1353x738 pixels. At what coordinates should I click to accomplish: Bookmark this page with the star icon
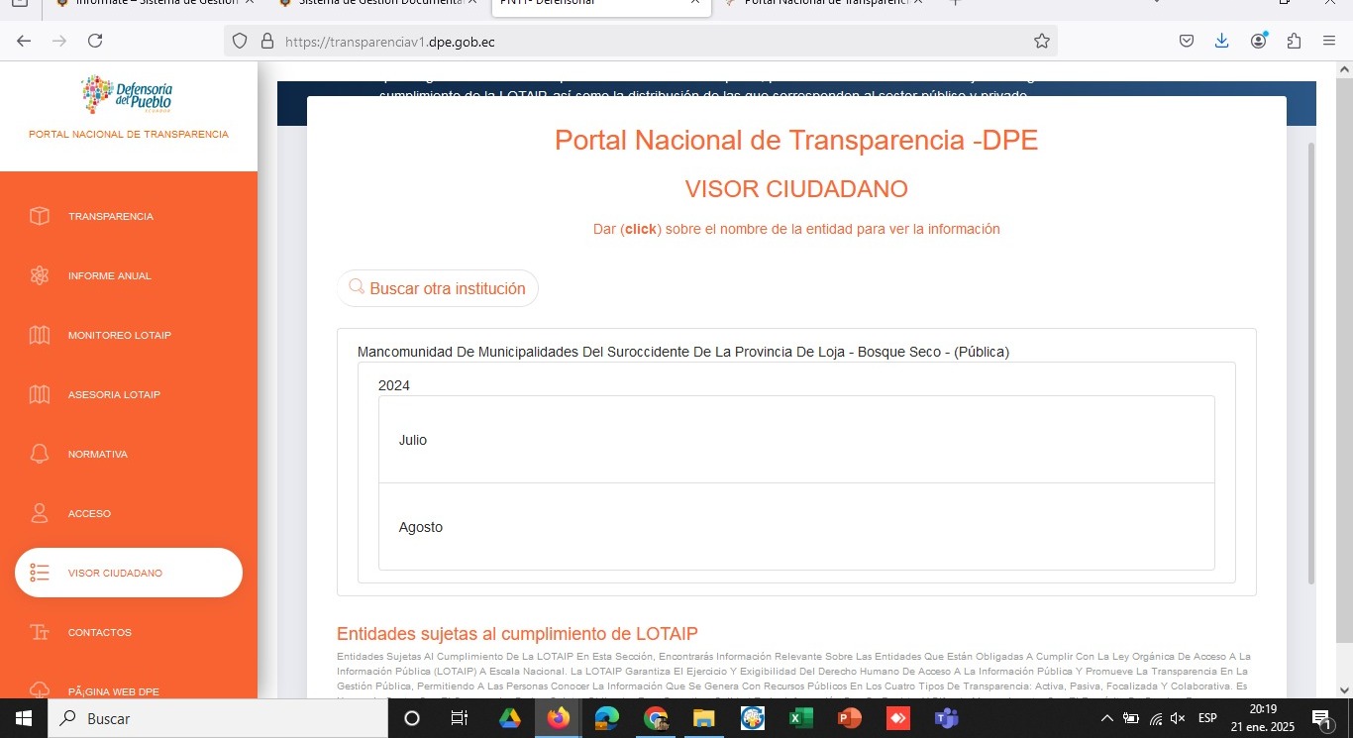(x=1041, y=41)
